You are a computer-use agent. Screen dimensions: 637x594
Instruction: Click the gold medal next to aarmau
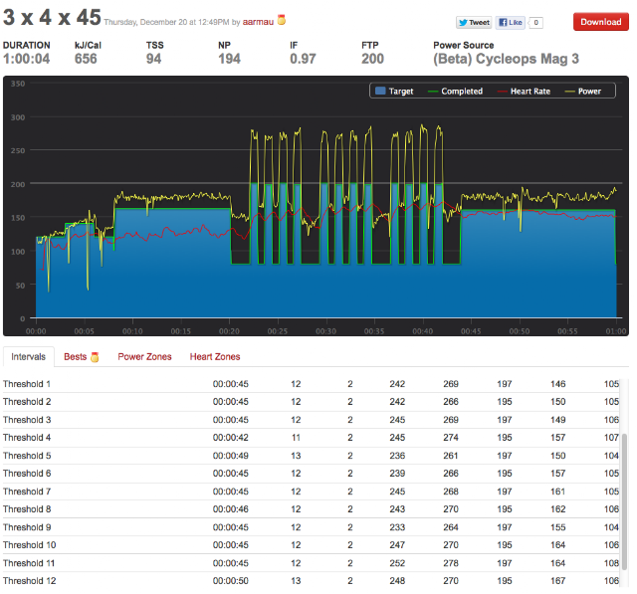pyautogui.click(x=281, y=20)
